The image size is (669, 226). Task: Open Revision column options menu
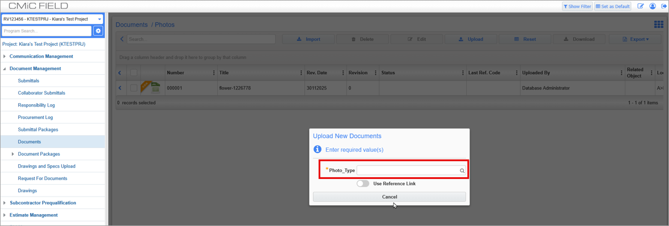coord(375,73)
